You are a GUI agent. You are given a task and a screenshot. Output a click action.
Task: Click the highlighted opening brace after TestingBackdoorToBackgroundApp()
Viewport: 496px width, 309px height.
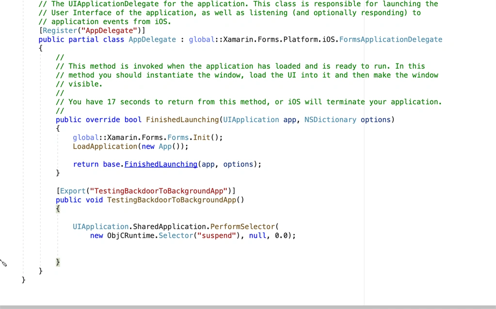(x=58, y=209)
